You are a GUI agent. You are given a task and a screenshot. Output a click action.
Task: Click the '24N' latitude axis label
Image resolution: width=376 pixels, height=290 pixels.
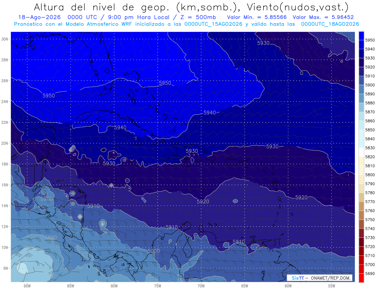[4, 102]
